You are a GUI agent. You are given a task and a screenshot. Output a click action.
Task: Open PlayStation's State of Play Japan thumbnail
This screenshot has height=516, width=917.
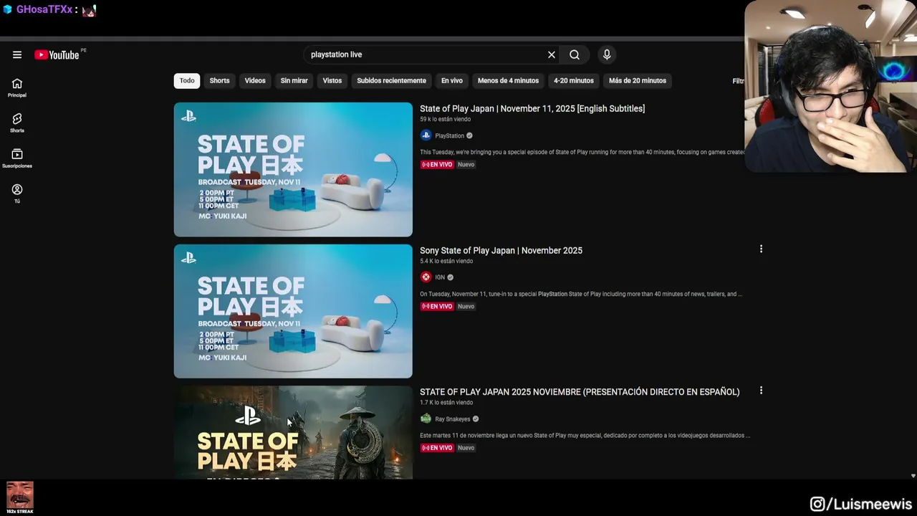[293, 169]
